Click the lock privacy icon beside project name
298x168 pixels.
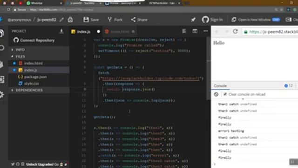tap(70, 20)
